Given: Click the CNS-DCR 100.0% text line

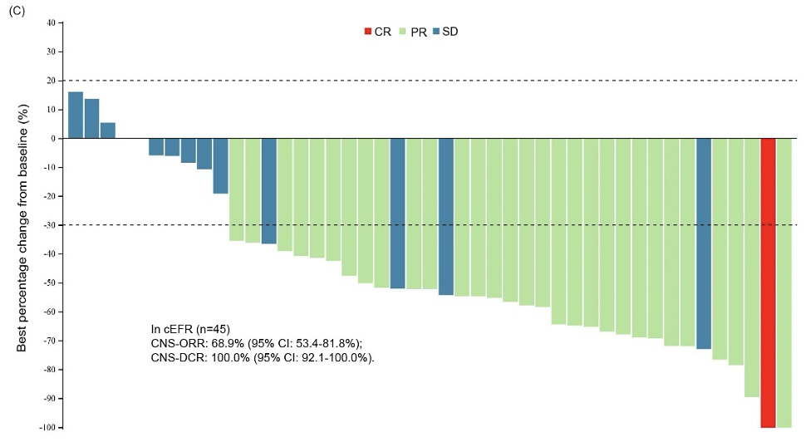Looking at the screenshot, I should coord(258,357).
